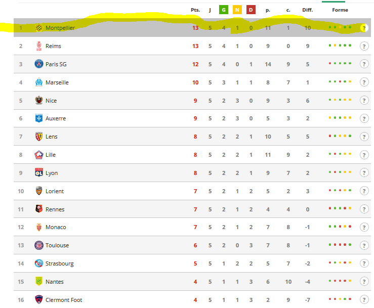This screenshot has width=374, height=308.
Task: Open the question mark help for Clermont Foot
Action: [x=364, y=300]
